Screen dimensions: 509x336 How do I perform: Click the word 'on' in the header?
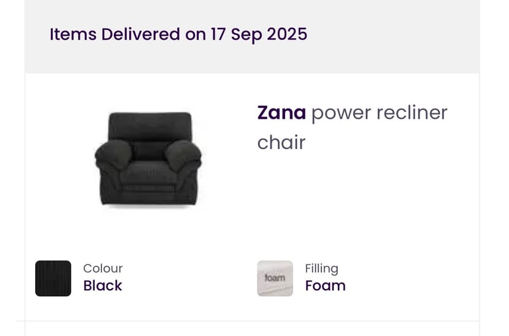[x=196, y=34]
